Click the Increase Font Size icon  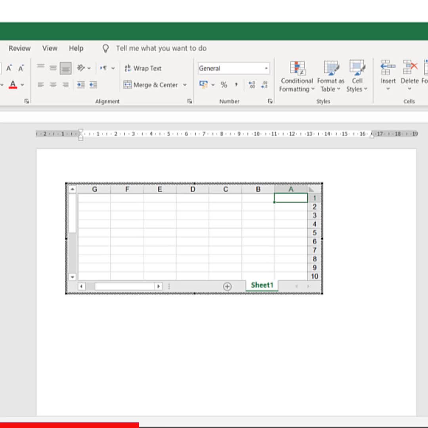pyautogui.click(x=9, y=68)
